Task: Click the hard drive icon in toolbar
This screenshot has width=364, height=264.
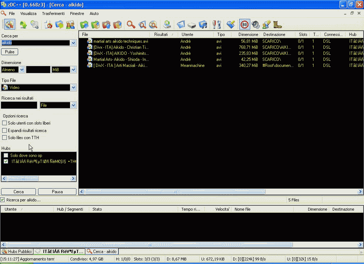Action: click(x=192, y=25)
